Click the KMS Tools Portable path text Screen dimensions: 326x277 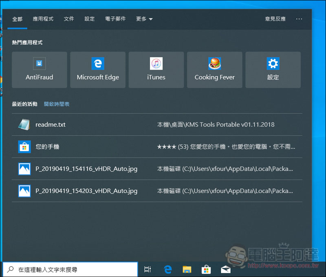[x=216, y=125]
